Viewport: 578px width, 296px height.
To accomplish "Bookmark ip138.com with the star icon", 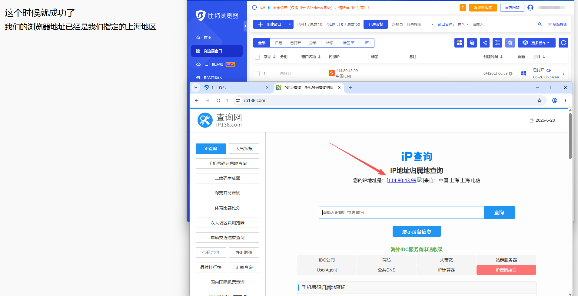I will click(540, 100).
